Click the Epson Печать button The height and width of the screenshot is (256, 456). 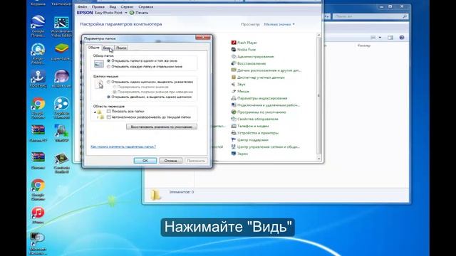coord(139,13)
